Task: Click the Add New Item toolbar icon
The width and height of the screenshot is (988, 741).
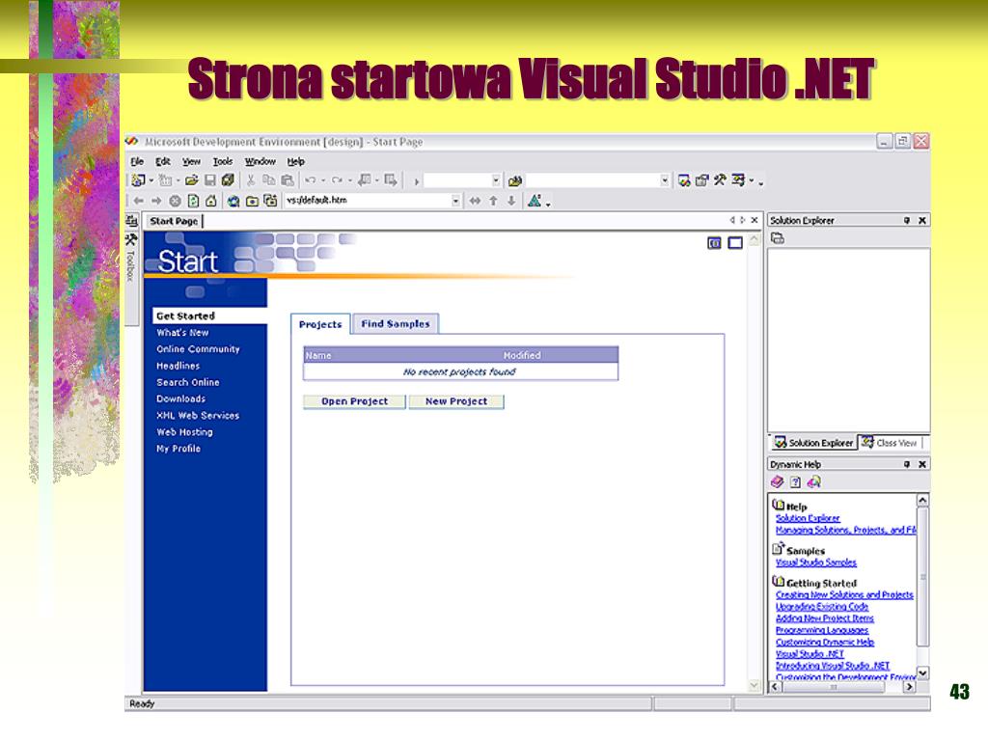Action: click(x=166, y=180)
